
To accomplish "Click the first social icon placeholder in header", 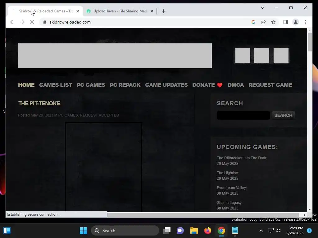I will coord(243,55).
